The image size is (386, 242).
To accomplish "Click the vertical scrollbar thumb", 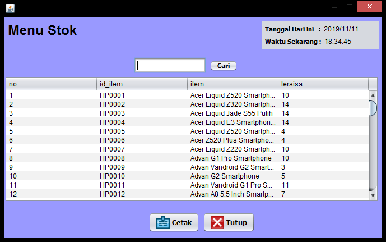I will (373, 106).
